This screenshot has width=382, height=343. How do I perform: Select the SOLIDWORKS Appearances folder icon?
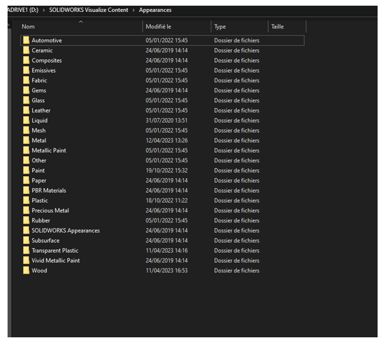coord(26,231)
